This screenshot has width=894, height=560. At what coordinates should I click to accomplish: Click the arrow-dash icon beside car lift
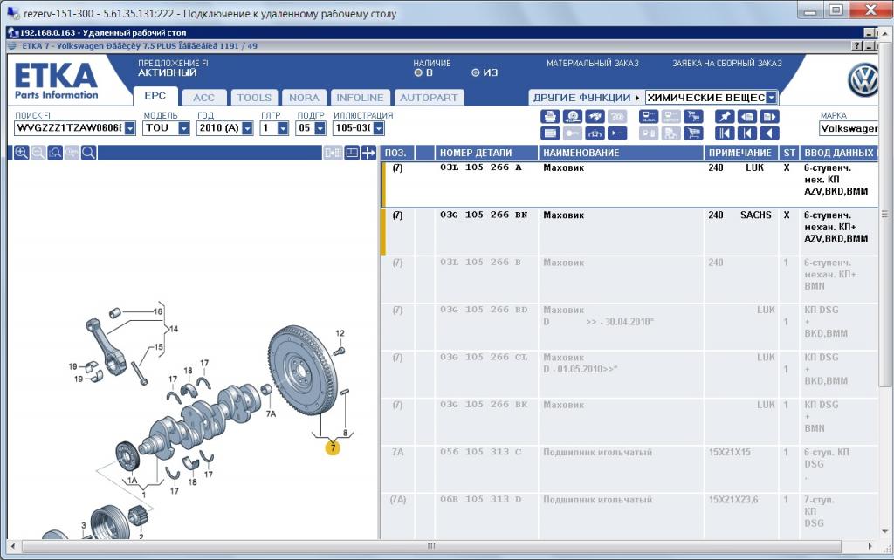click(617, 133)
